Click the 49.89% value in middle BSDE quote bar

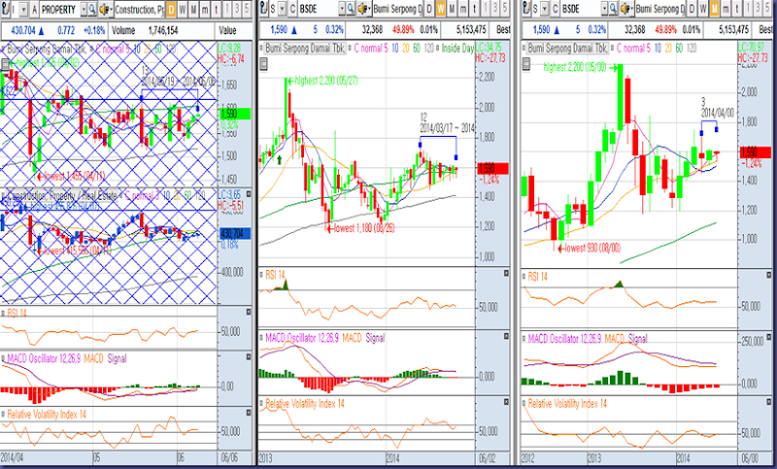402,30
